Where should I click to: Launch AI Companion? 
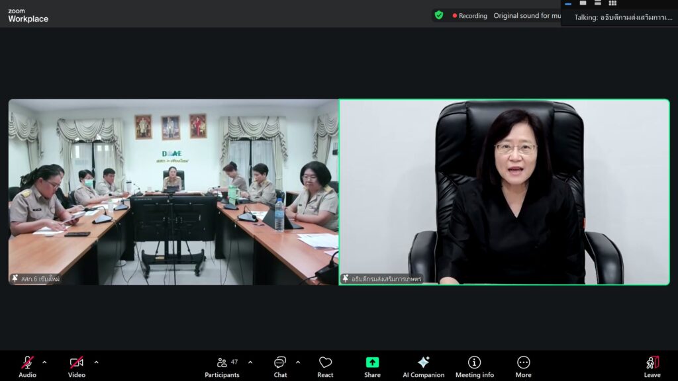(x=423, y=366)
